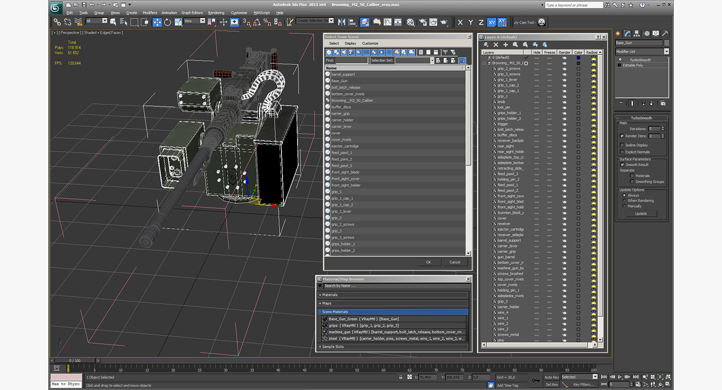This screenshot has width=722, height=390.
Task: Click the Mirror tool
Action: pos(341,22)
